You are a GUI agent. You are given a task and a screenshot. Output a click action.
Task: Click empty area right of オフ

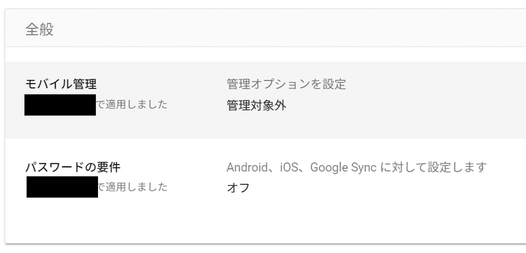pos(386,188)
